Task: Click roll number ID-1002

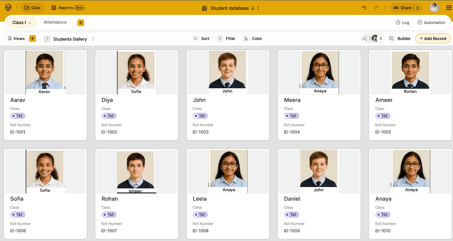Action: click(x=109, y=132)
